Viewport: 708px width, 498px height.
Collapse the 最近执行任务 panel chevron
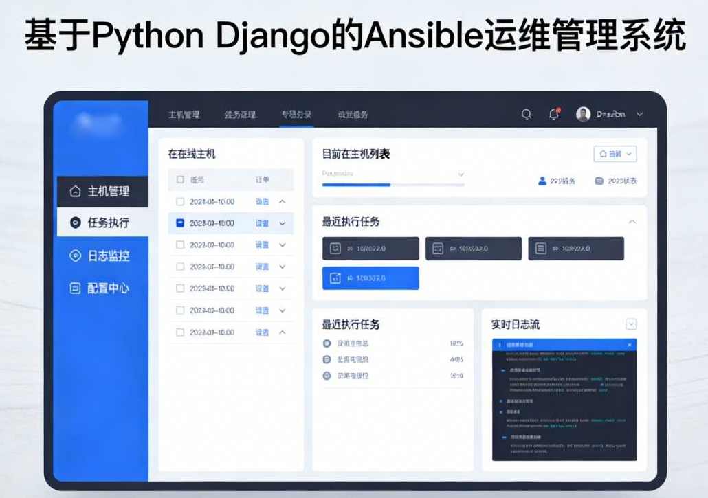tap(633, 222)
